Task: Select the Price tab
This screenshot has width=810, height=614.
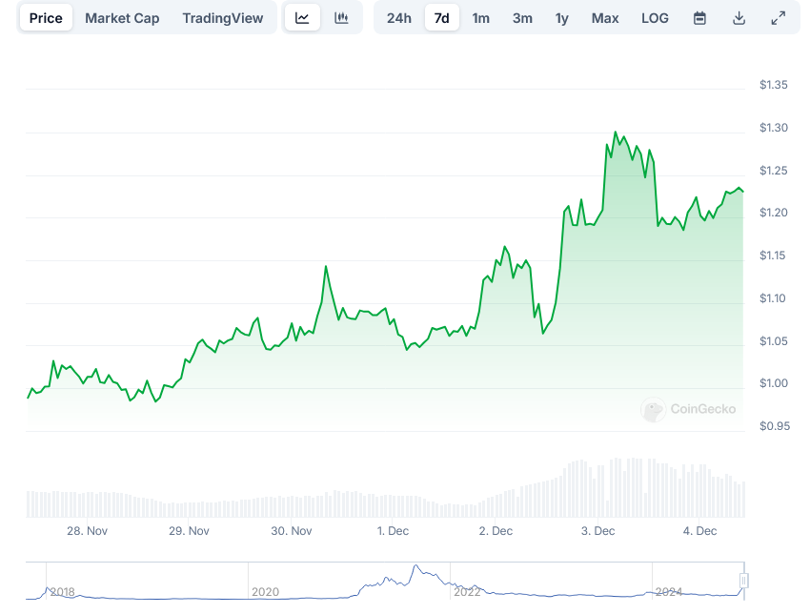Action: [x=46, y=18]
